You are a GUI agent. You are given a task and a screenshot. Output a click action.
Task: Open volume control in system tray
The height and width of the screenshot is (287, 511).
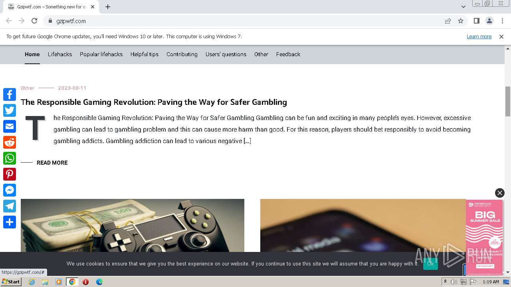[x=454, y=282]
